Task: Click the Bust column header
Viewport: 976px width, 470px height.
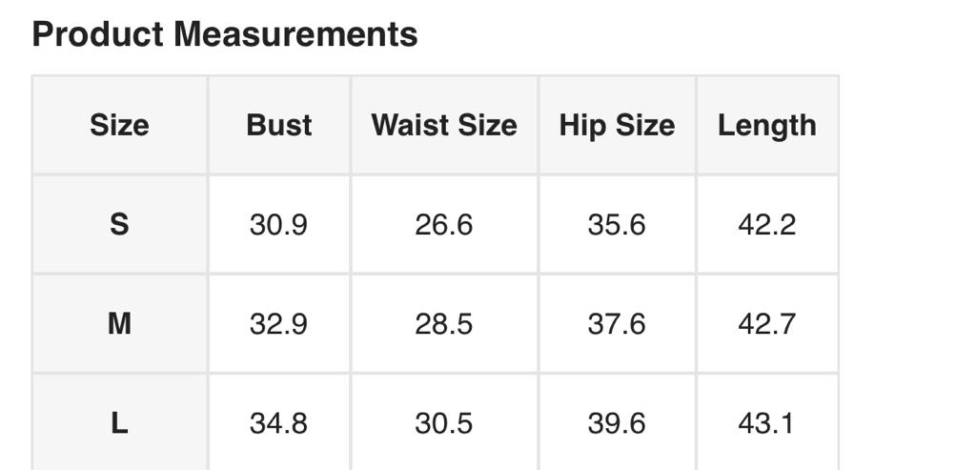Action: coord(278,125)
